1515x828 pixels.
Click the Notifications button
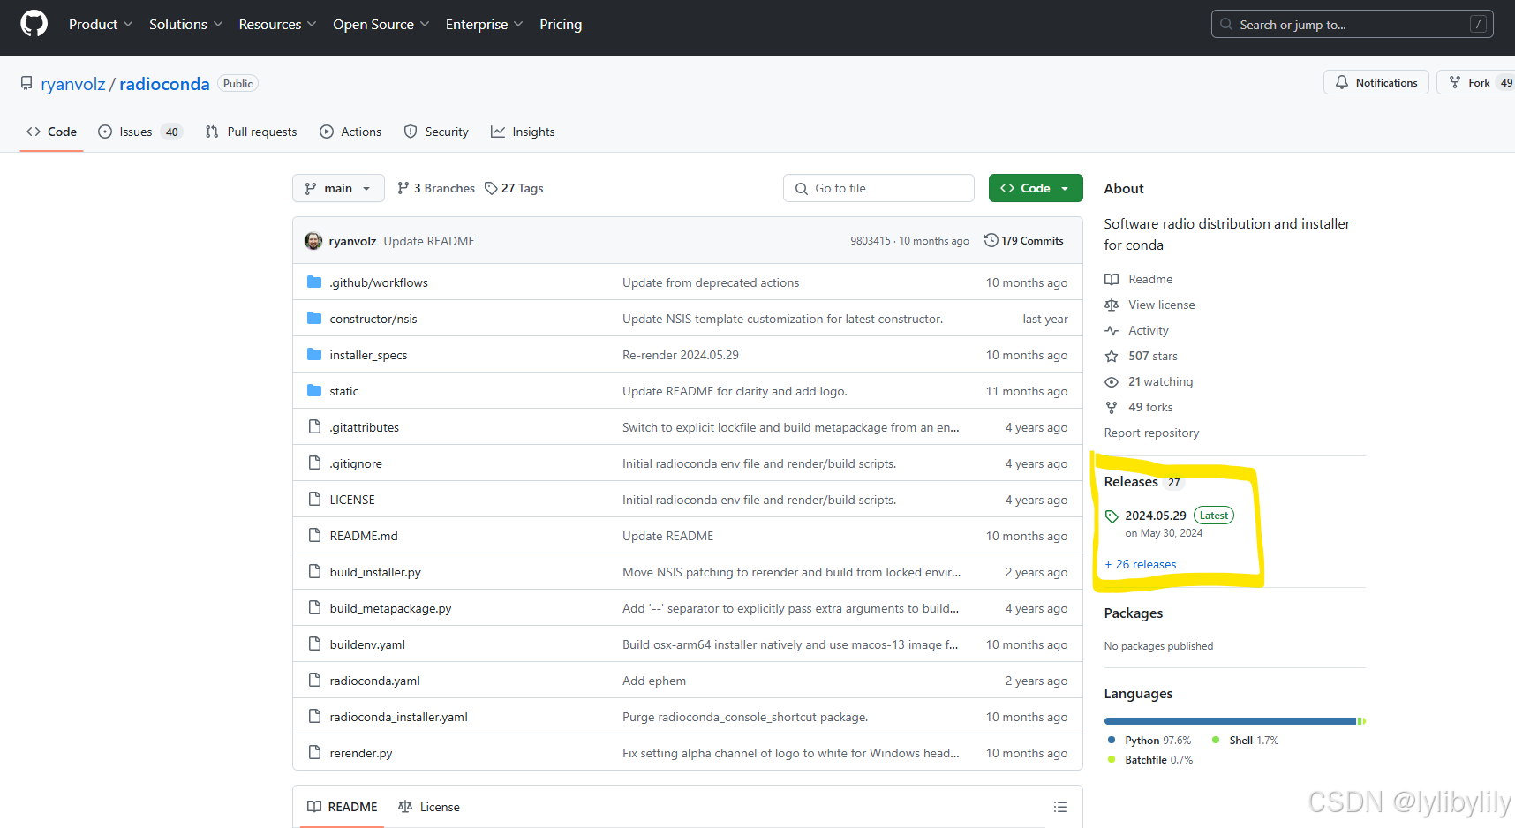(1376, 82)
